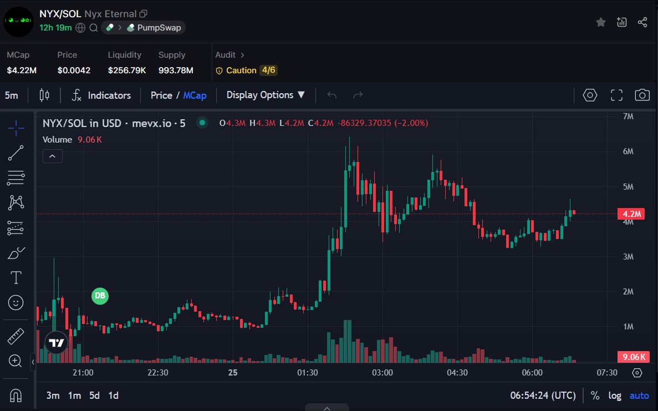Viewport: 658px width, 411px height.
Task: Open the Indicators menu
Action: coord(101,95)
